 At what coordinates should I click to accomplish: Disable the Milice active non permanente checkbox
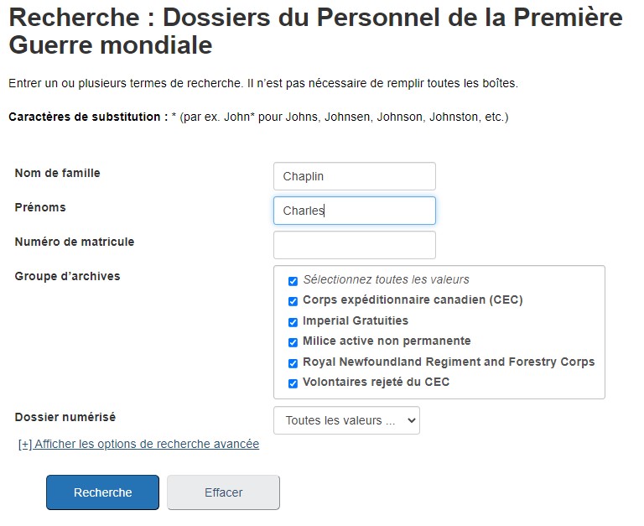coord(293,342)
